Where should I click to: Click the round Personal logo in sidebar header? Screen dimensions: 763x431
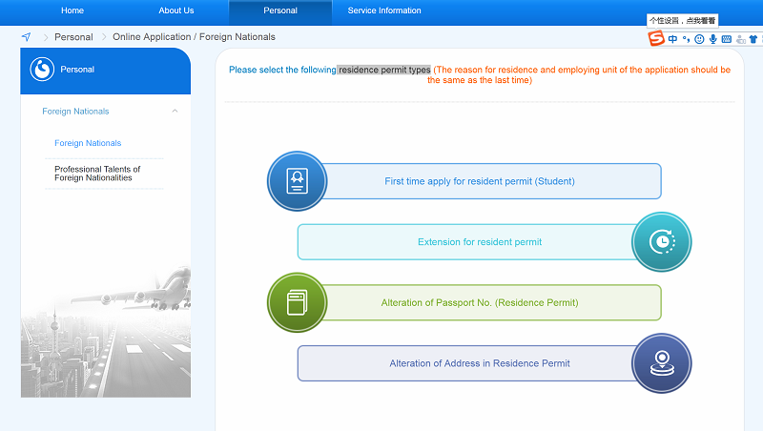(42, 69)
